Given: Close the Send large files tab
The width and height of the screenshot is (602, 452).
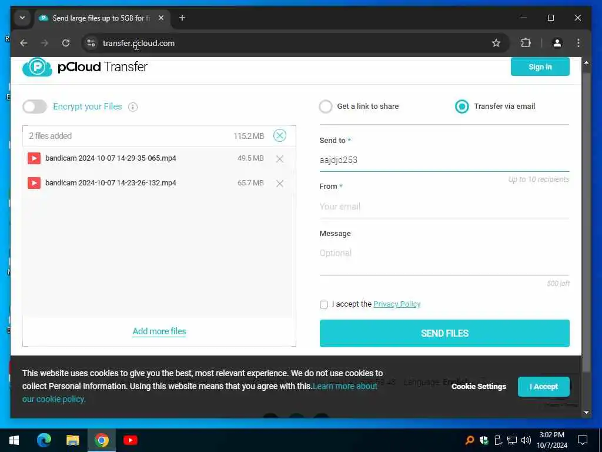Looking at the screenshot, I should (161, 18).
